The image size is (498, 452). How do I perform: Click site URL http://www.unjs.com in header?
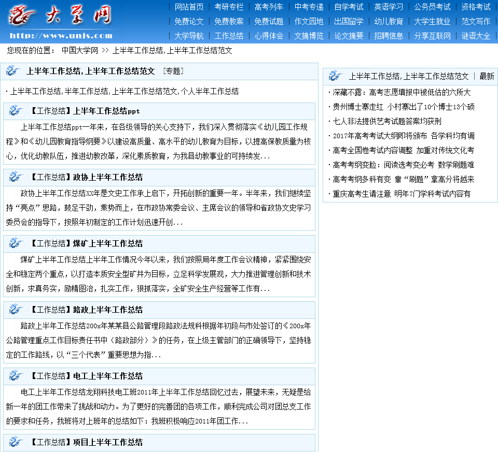click(61, 36)
